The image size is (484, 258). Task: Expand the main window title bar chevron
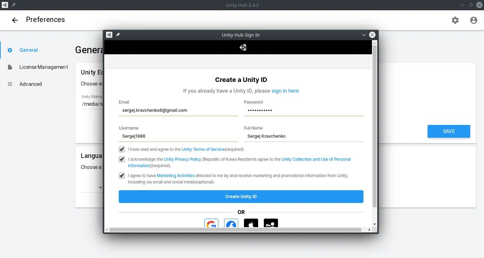tap(462, 5)
